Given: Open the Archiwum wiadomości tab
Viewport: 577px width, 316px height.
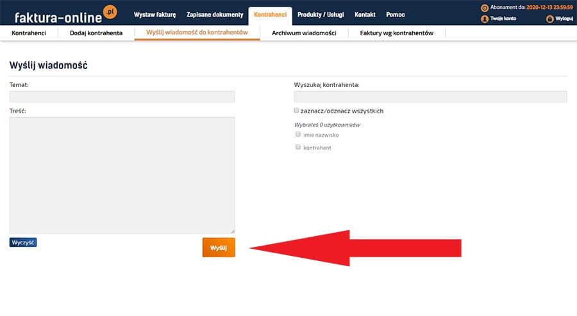Looking at the screenshot, I should (x=304, y=33).
